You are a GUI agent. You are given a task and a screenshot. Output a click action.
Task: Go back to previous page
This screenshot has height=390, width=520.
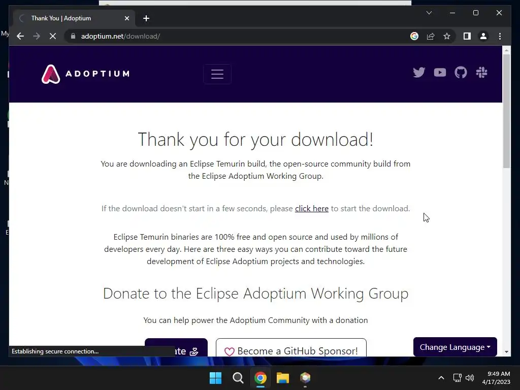(20, 36)
